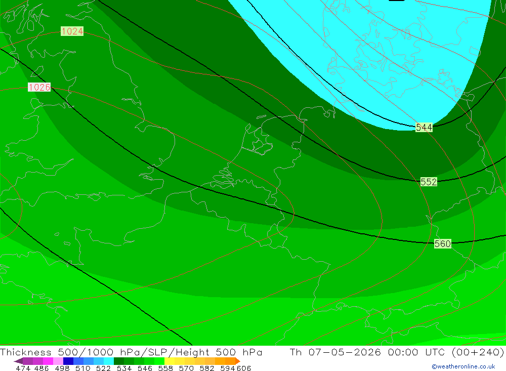Viewport: 506px width, 371px height.
Task: Select the bright magenta legend swatch
Action: click(x=48, y=361)
